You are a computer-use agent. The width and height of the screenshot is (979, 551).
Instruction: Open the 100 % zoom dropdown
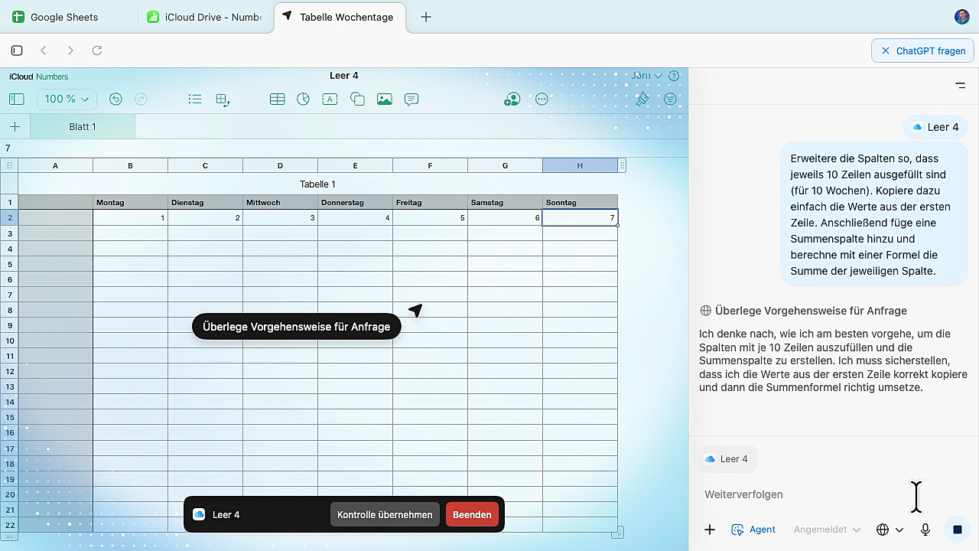click(x=67, y=99)
